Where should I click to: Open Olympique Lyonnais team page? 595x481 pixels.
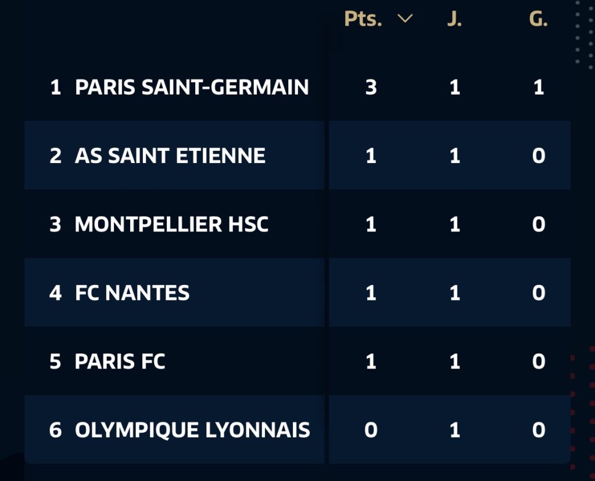pyautogui.click(x=192, y=430)
